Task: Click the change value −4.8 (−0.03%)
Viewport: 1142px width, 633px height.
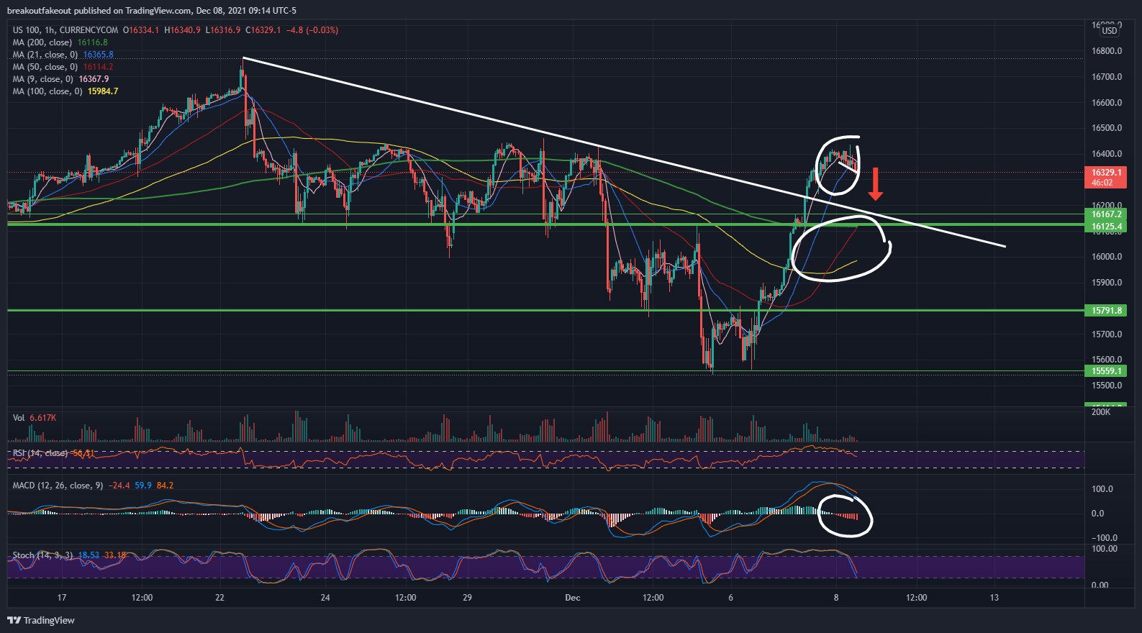Action: pyautogui.click(x=312, y=30)
